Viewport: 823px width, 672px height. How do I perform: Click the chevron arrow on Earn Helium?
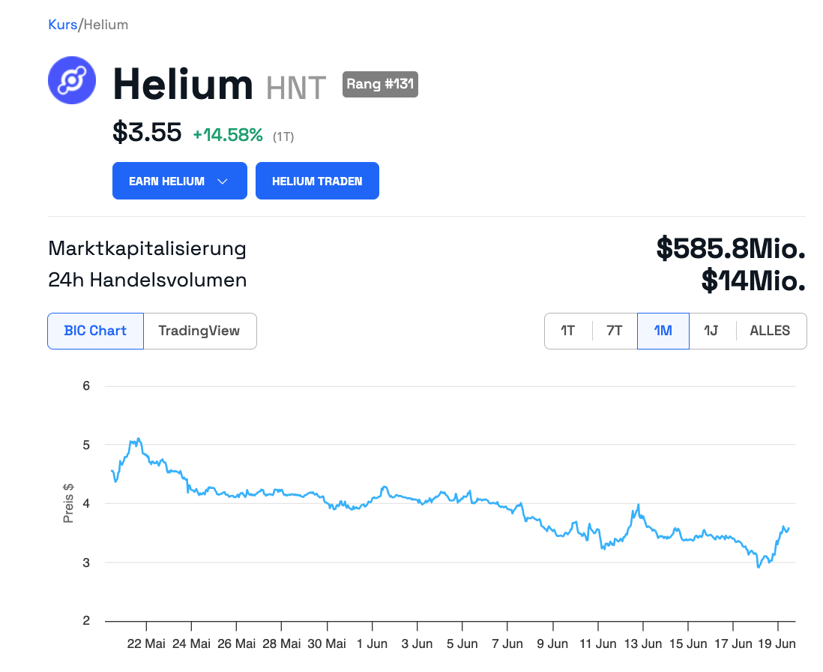pyautogui.click(x=222, y=181)
